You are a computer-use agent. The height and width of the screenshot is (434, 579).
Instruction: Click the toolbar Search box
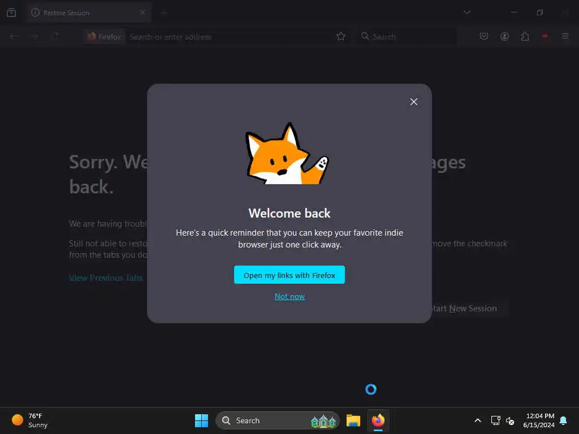tap(406, 37)
